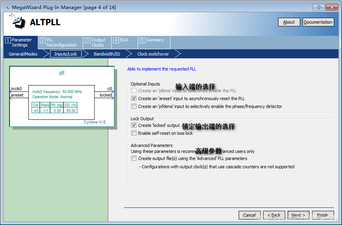Viewport: 342px width, 225px height.
Task: Click the 0.00 phase table cell
Action: 57,110
